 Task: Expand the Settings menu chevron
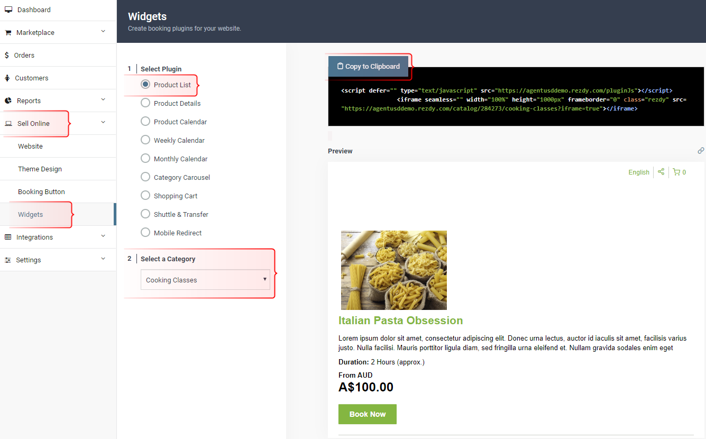(x=103, y=259)
